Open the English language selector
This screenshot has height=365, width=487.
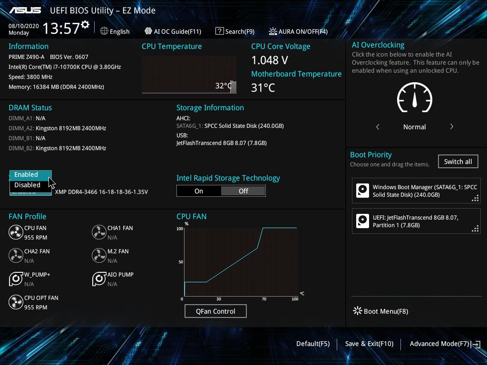[x=115, y=31]
